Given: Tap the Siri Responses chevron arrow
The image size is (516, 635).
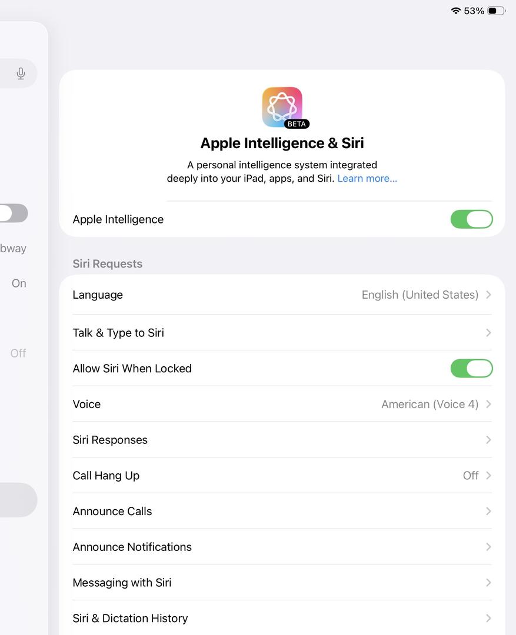Looking at the screenshot, I should pyautogui.click(x=488, y=440).
